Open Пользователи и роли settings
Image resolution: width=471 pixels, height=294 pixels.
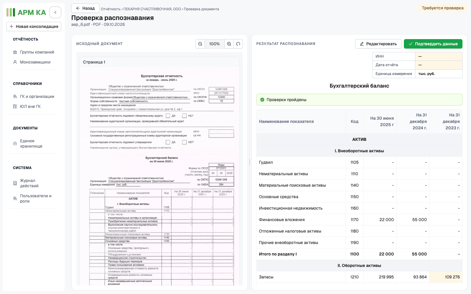34,198
